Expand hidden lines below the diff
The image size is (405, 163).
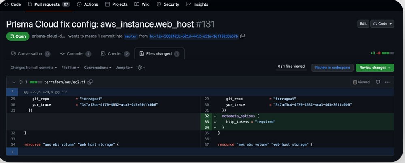[12, 151]
